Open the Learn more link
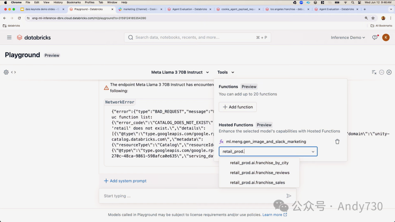Viewport: 395px width, 222px height. coord(275,215)
